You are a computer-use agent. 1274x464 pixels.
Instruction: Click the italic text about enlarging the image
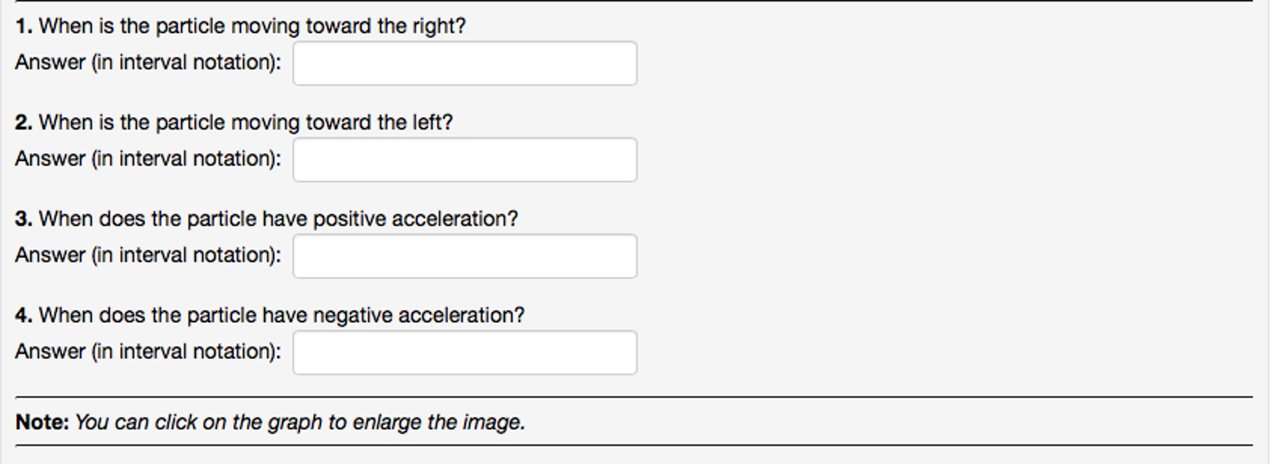point(300,422)
